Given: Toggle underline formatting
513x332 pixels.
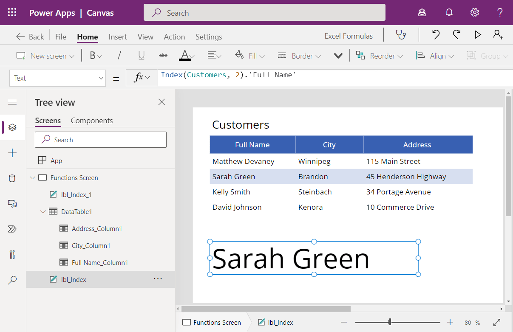Looking at the screenshot, I should point(141,55).
